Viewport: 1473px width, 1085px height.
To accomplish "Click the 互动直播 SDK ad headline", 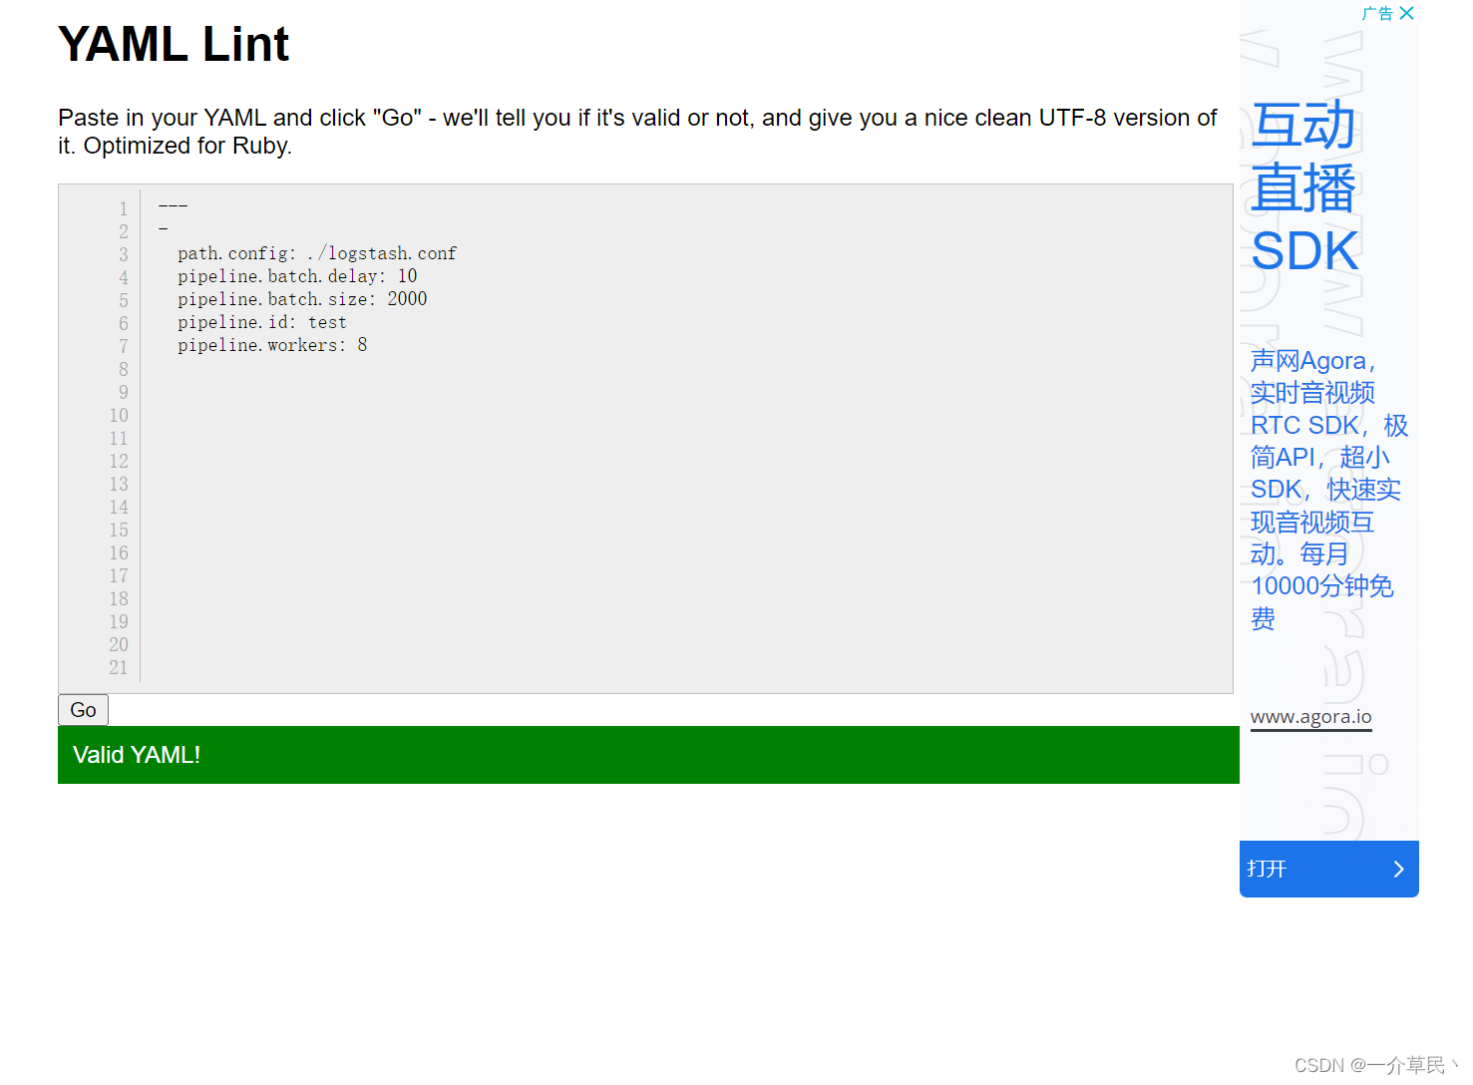I will click(x=1305, y=187).
